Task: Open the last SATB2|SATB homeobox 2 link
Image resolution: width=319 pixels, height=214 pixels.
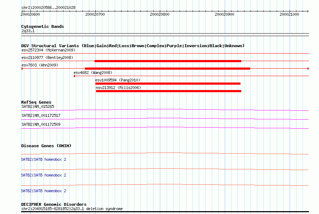Action: click(43, 191)
